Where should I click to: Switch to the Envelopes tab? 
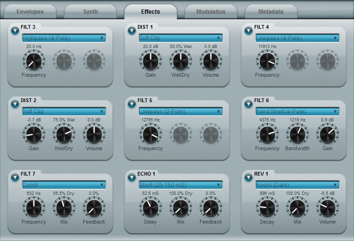(30, 12)
